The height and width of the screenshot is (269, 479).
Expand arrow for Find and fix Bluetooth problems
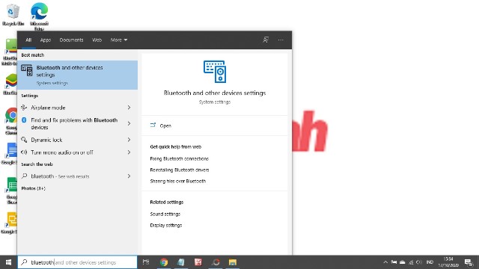(129, 123)
